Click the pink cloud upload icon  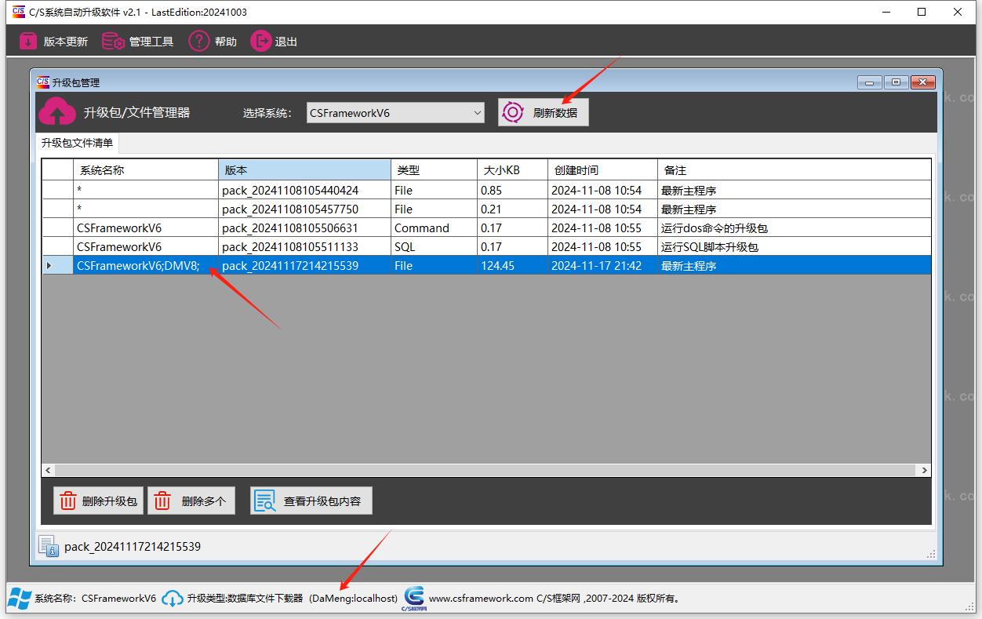[x=56, y=112]
